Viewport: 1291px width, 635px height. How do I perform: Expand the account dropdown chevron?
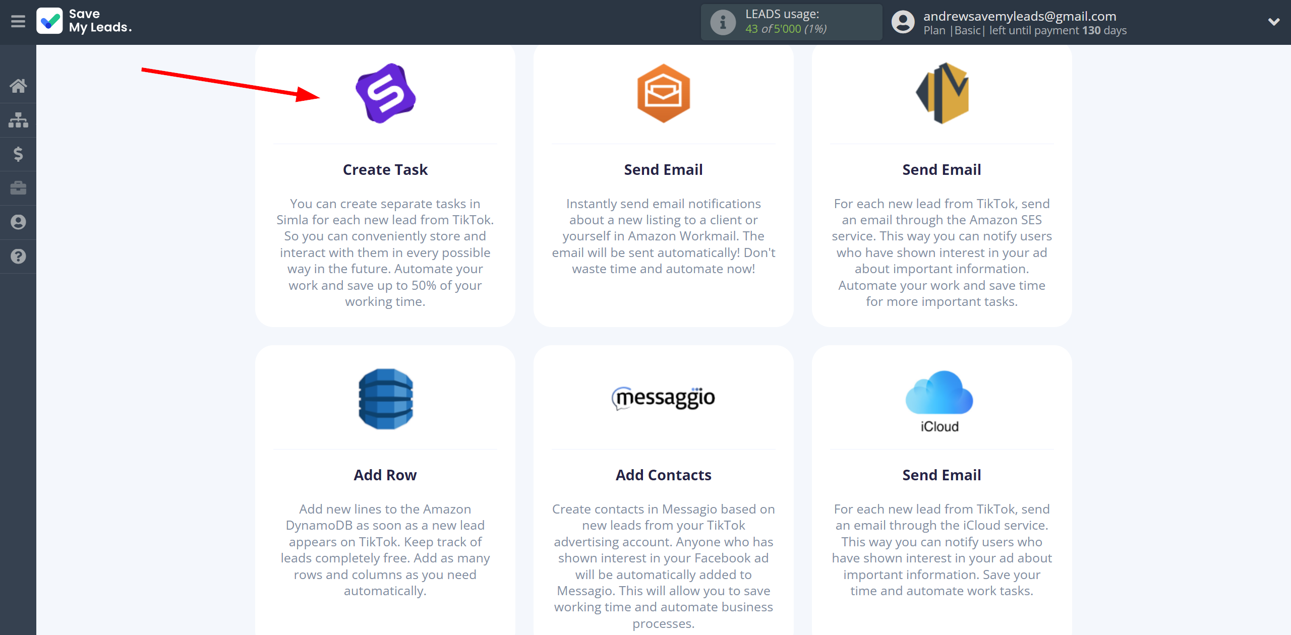click(1274, 22)
